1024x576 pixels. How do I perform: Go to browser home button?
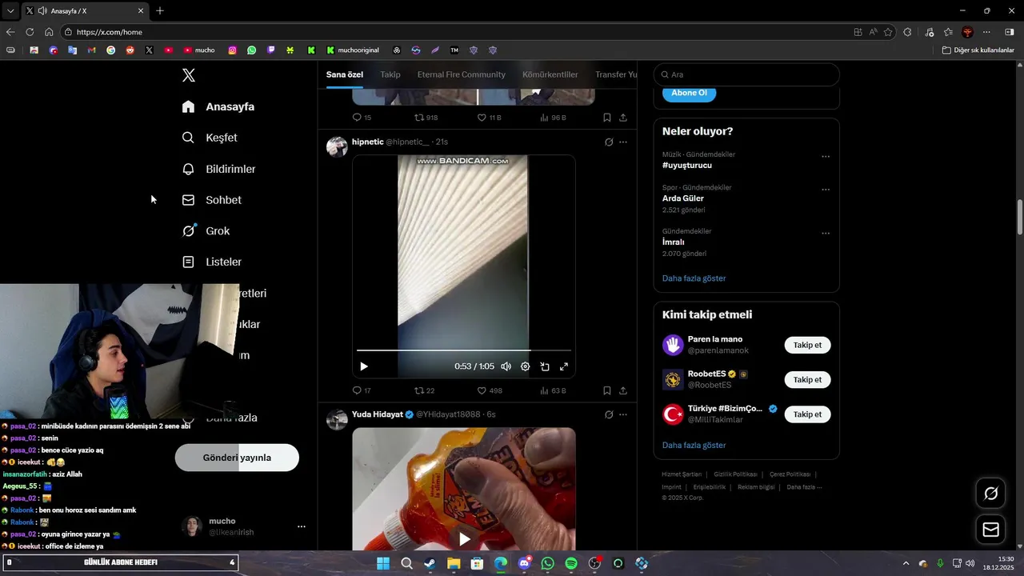(x=49, y=32)
